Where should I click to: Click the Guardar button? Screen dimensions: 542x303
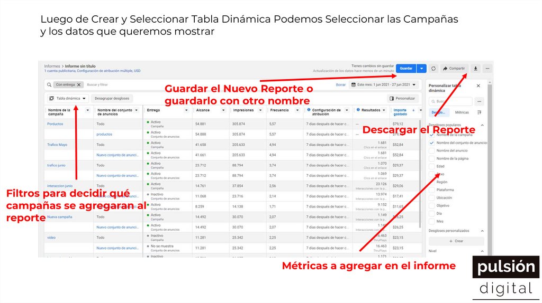(x=406, y=69)
